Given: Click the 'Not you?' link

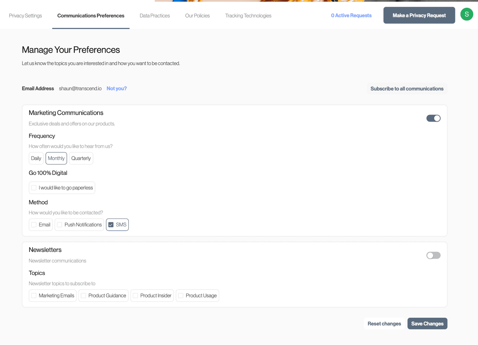Looking at the screenshot, I should click(117, 88).
